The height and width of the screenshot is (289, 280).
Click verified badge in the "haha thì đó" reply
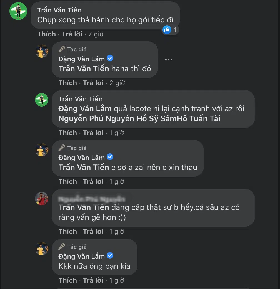pos(110,58)
